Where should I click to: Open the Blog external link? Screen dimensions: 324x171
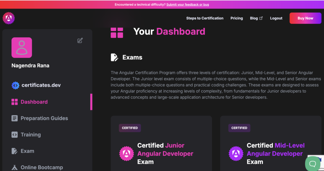[x=256, y=18]
